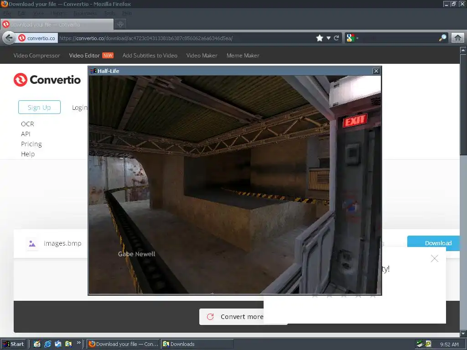Open the URL history dropdown arrow

[328, 38]
